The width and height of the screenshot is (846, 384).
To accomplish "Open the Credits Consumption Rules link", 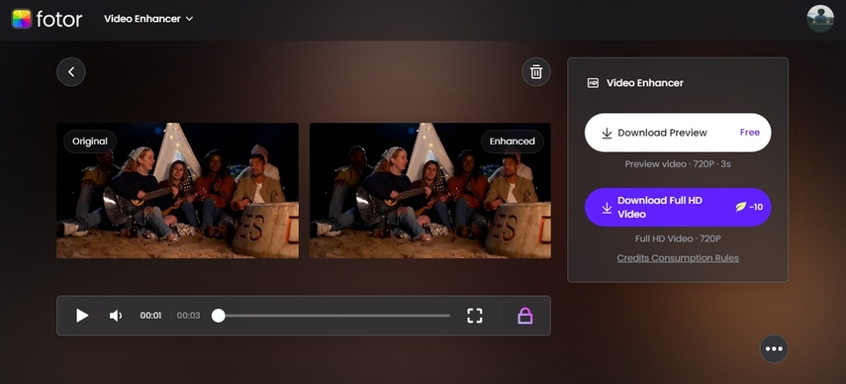I will (x=678, y=257).
